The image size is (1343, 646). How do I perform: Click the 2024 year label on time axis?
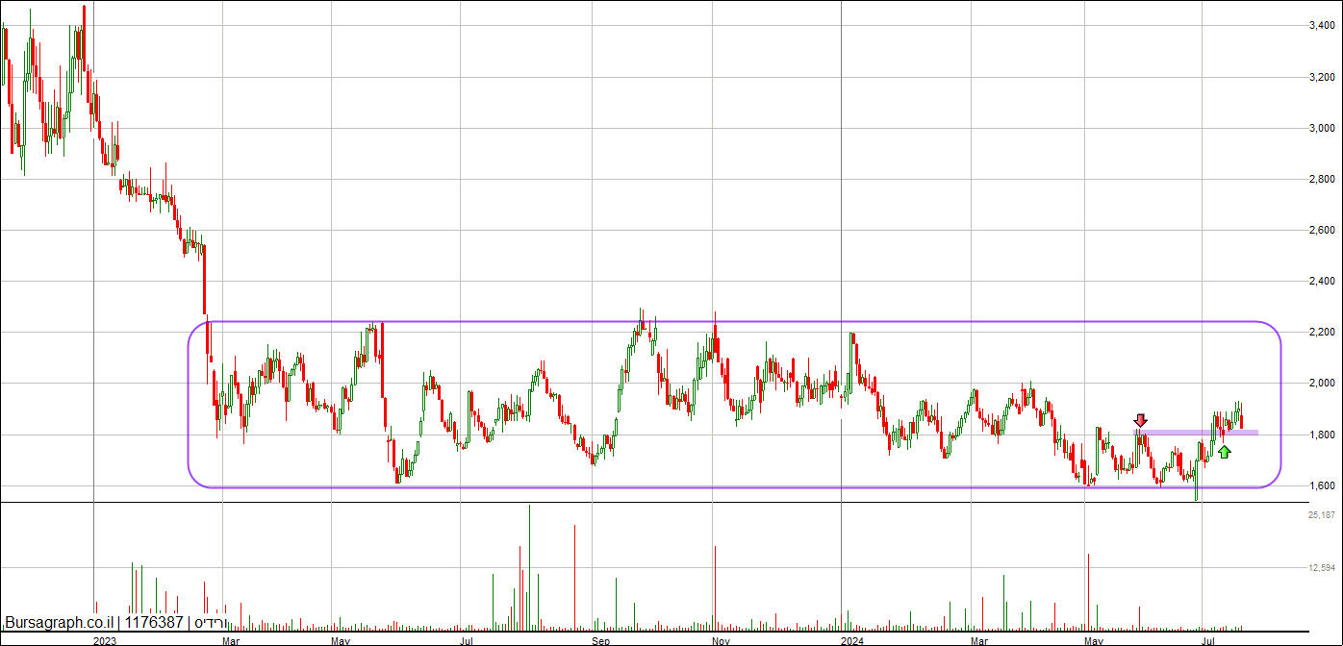click(851, 639)
